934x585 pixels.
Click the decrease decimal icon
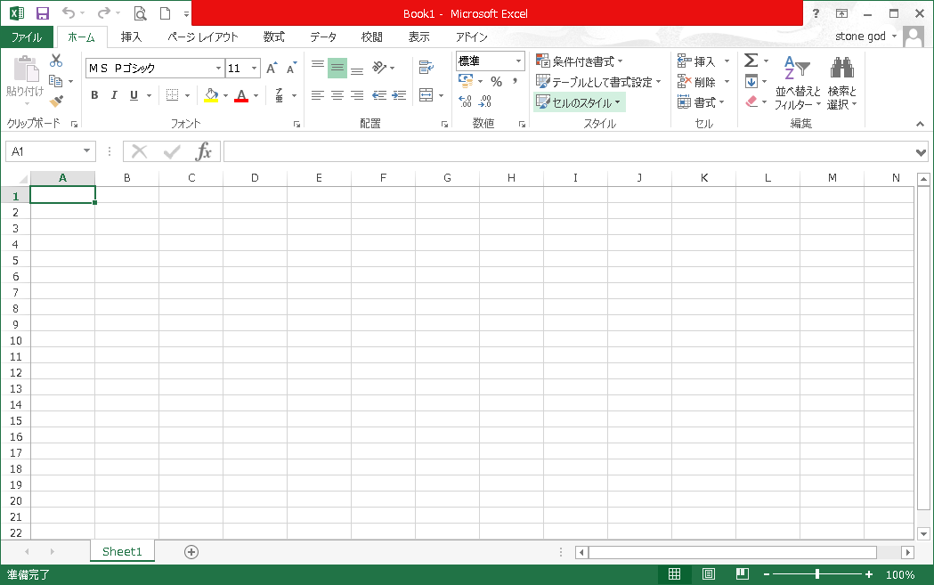click(x=485, y=102)
